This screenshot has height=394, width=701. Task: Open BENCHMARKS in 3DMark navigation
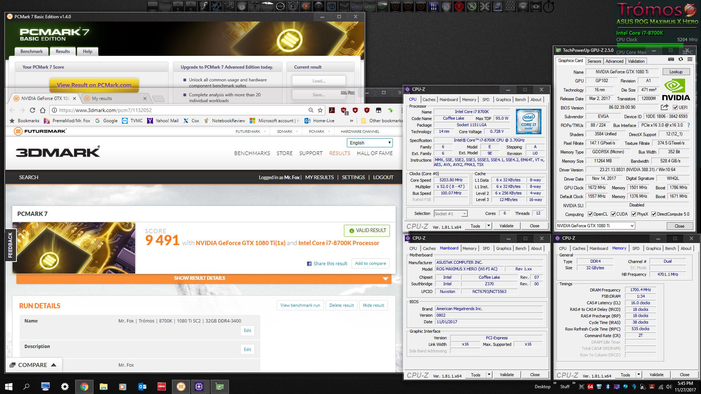coord(252,153)
